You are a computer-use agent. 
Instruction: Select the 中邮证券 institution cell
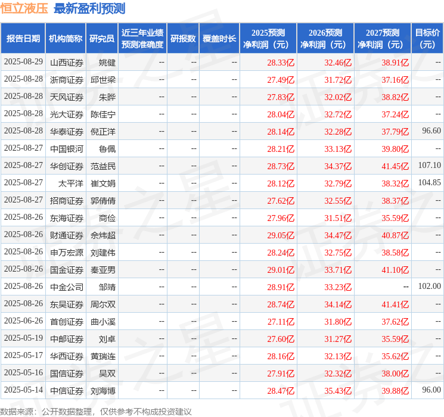pos(67,339)
